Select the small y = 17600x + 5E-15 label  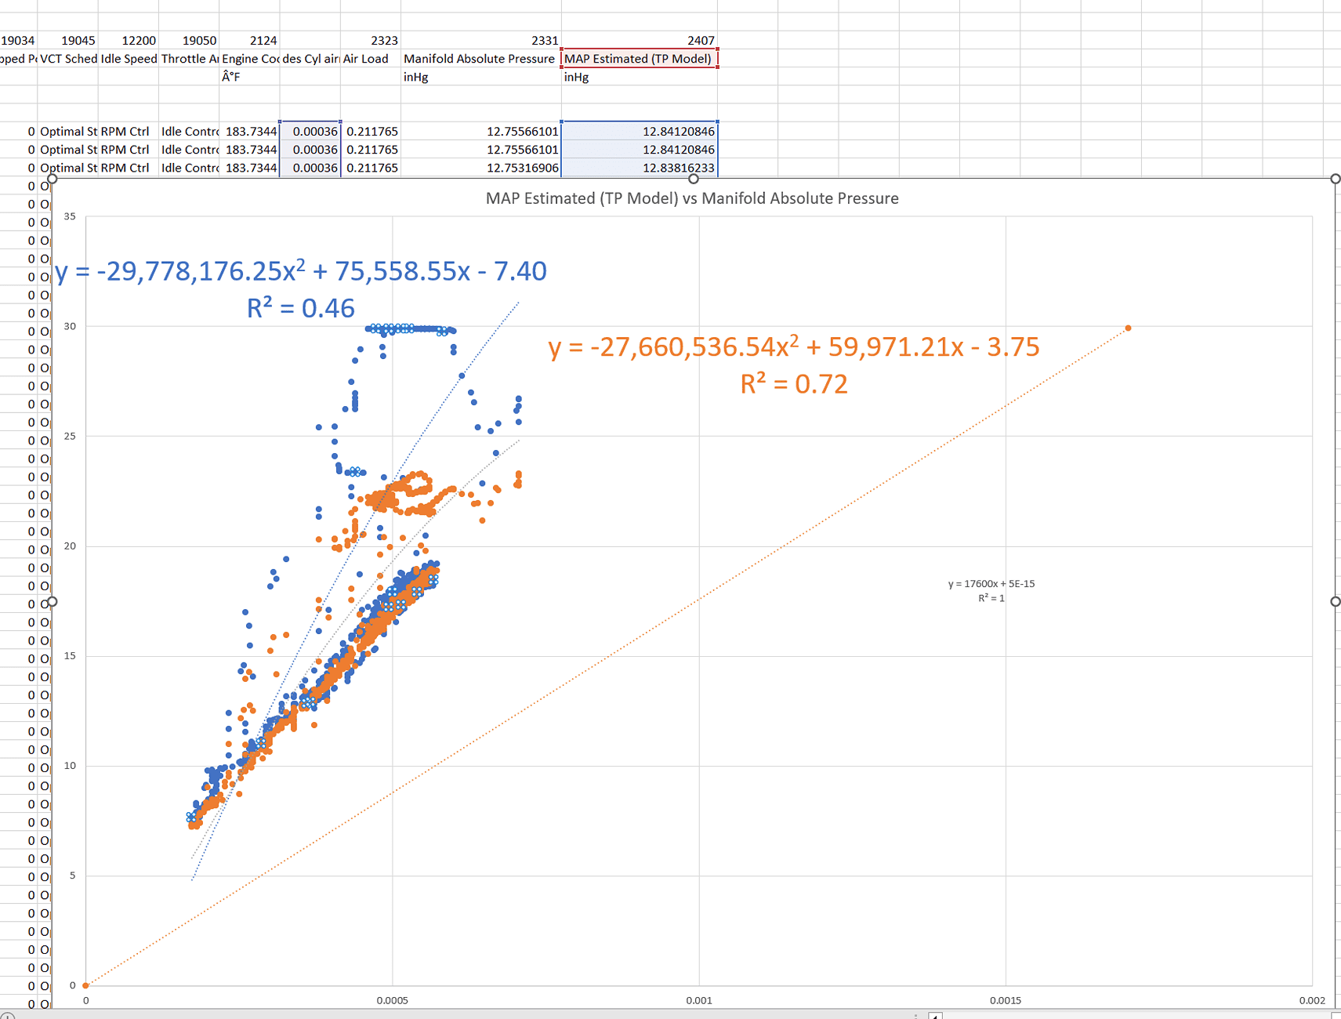pos(991,591)
